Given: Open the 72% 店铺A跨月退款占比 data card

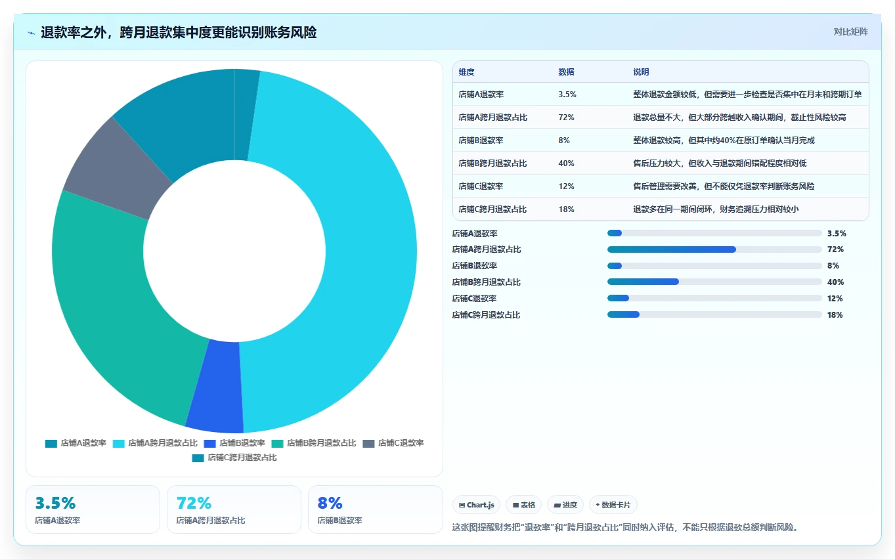Looking at the screenshot, I should point(234,509).
